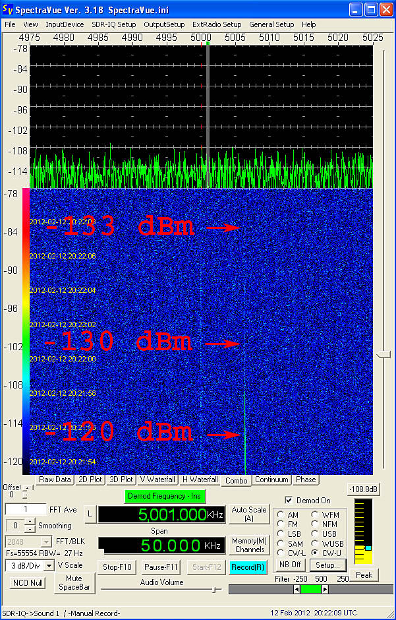The height and width of the screenshot is (620, 396).
Task: Open demod Setup... button
Action: click(327, 565)
